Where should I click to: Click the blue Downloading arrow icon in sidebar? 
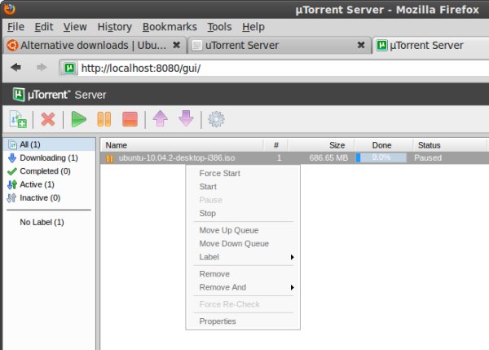[12, 158]
